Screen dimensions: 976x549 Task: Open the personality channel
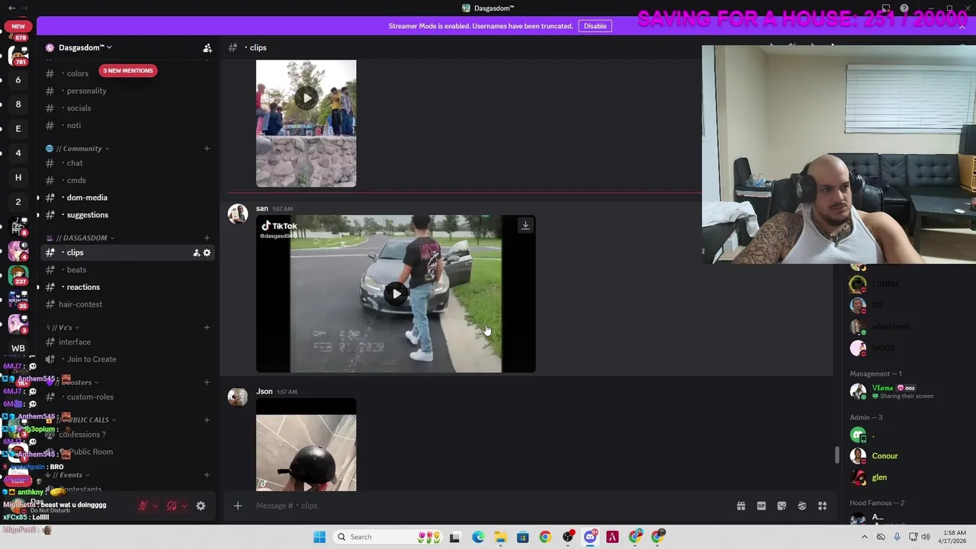[x=127, y=91]
